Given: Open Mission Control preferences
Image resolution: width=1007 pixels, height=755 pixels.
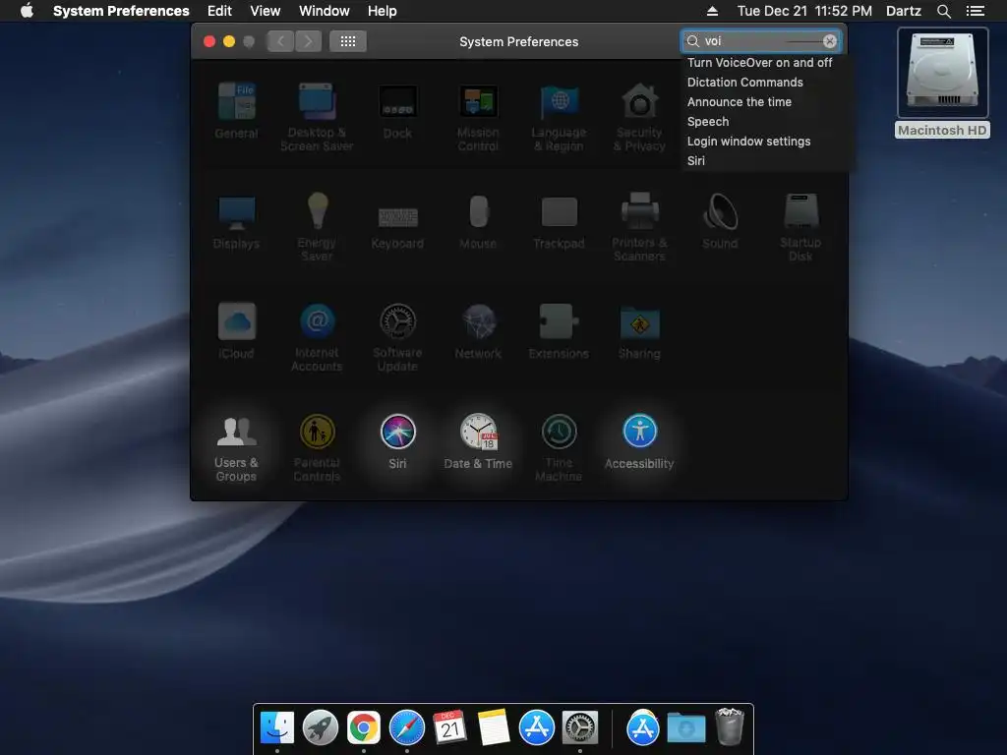Looking at the screenshot, I should [478, 117].
